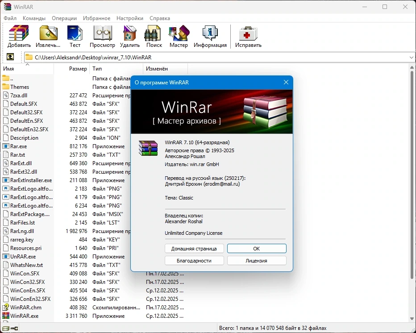
Task: Click the RarExtInstaller.exe icon
Action: 5,180
